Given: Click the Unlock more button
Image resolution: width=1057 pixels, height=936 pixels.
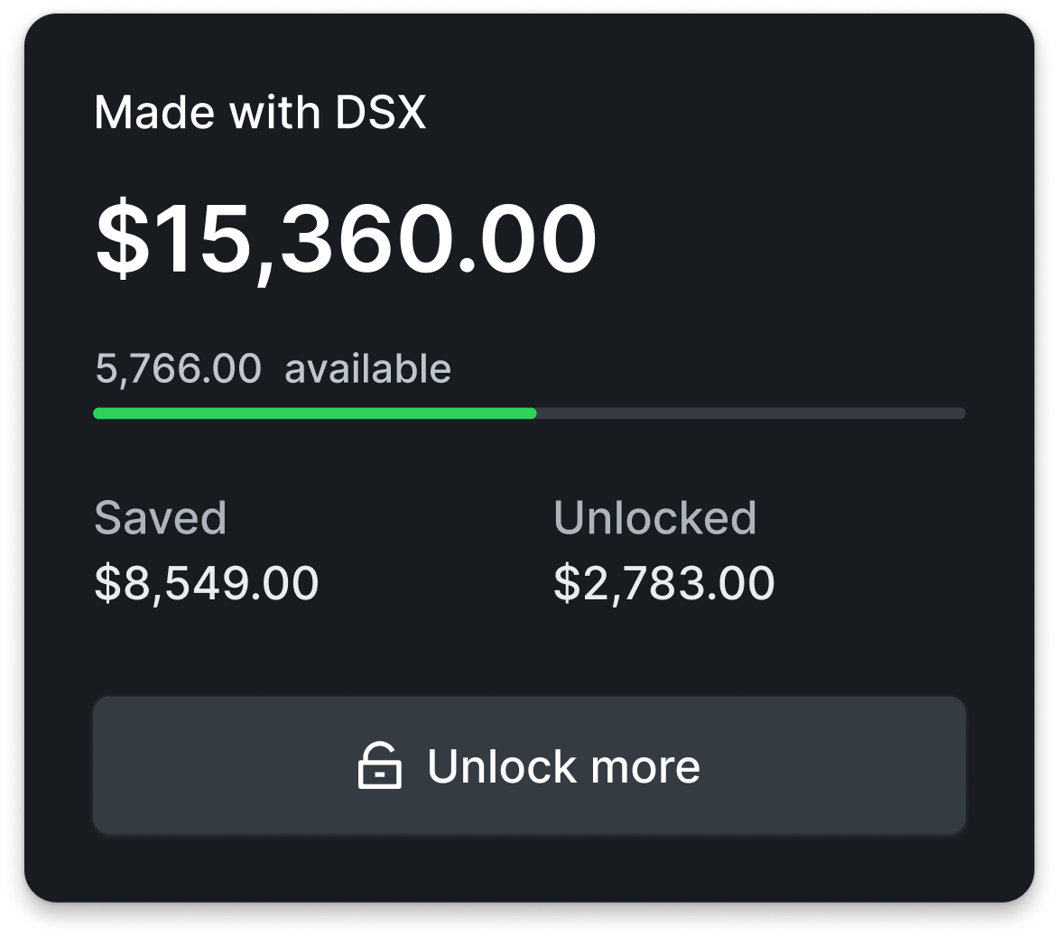Looking at the screenshot, I should pyautogui.click(x=528, y=765).
